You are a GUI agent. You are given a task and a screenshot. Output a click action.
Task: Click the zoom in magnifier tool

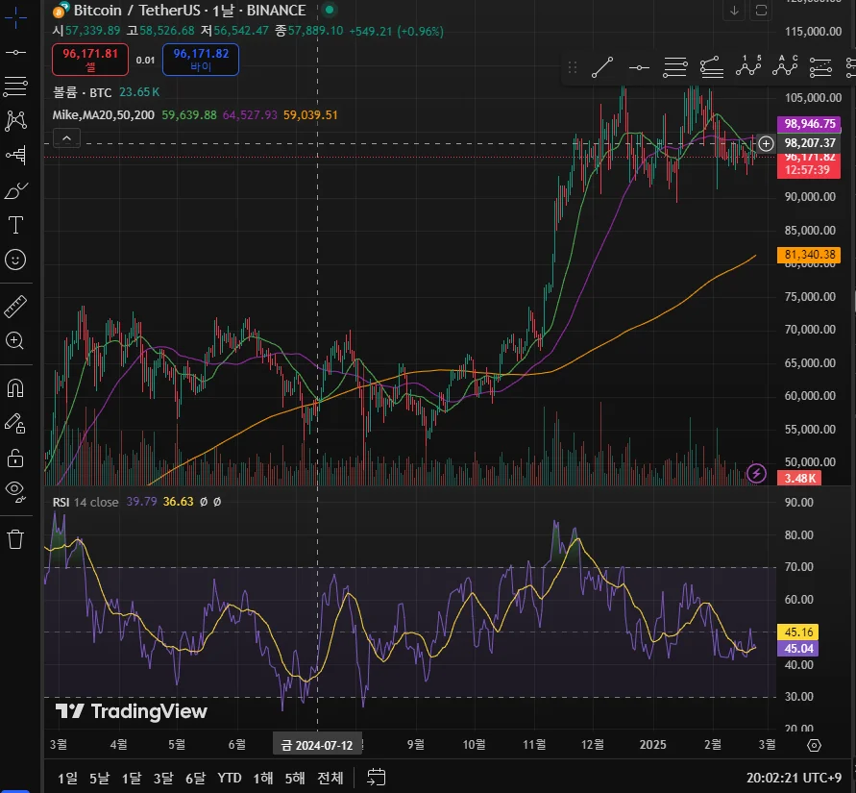click(x=15, y=341)
